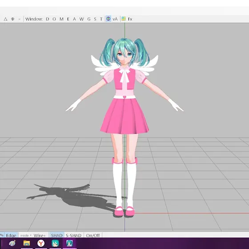Image resolution: width=249 pixels, height=249 pixels.
Task: Open the O window from the toolbar
Action: (54, 19)
